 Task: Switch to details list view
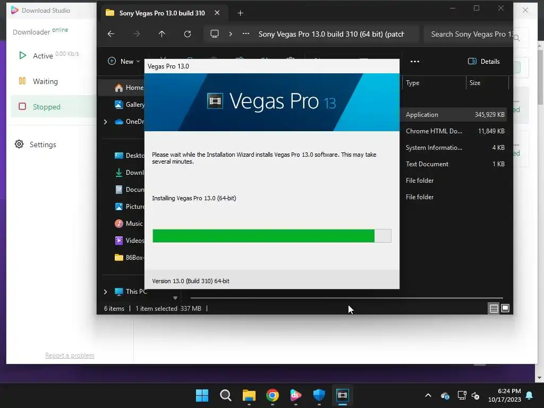pyautogui.click(x=494, y=308)
